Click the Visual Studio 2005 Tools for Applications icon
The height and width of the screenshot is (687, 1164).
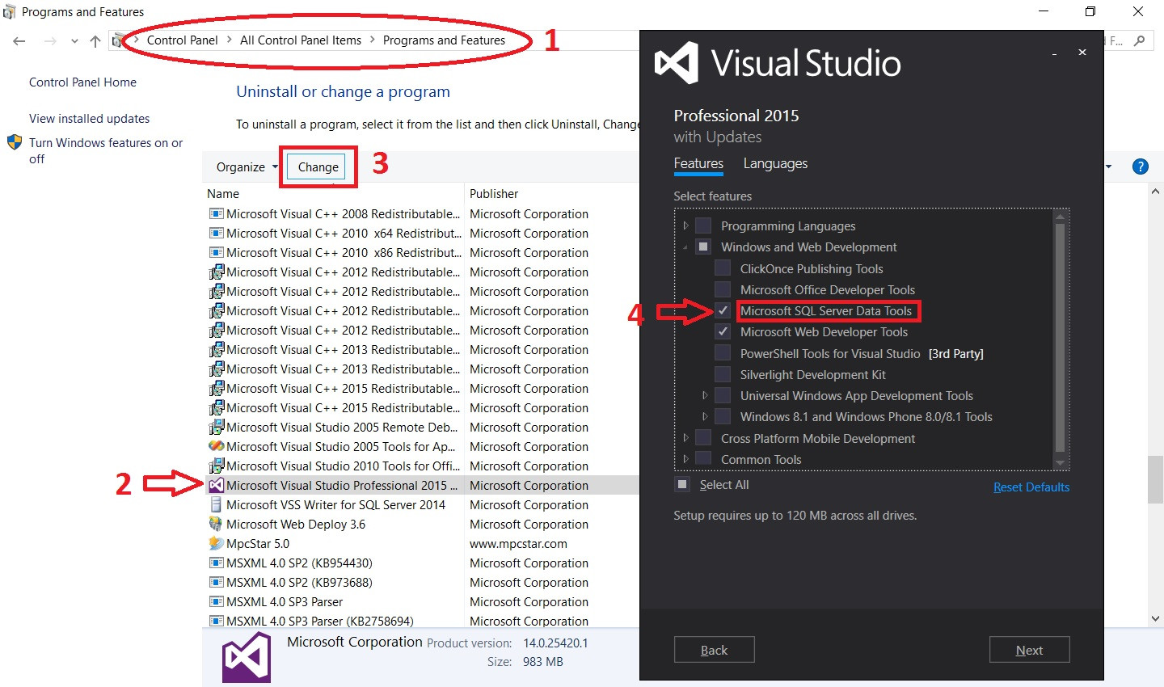click(216, 446)
